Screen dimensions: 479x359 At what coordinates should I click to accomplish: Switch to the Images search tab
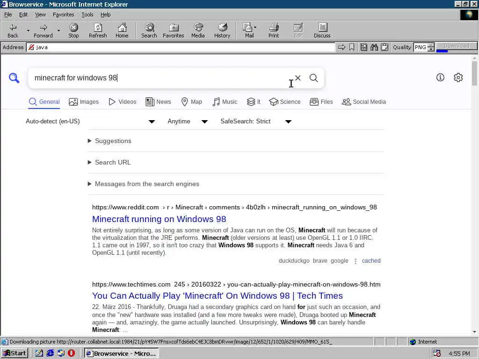tap(84, 101)
